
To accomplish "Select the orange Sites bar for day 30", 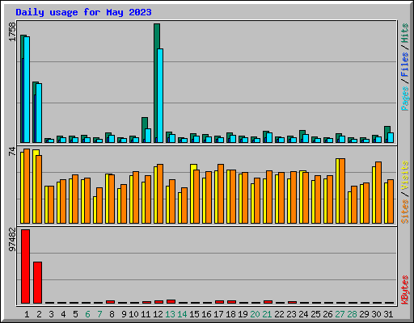I will pos(378,193).
